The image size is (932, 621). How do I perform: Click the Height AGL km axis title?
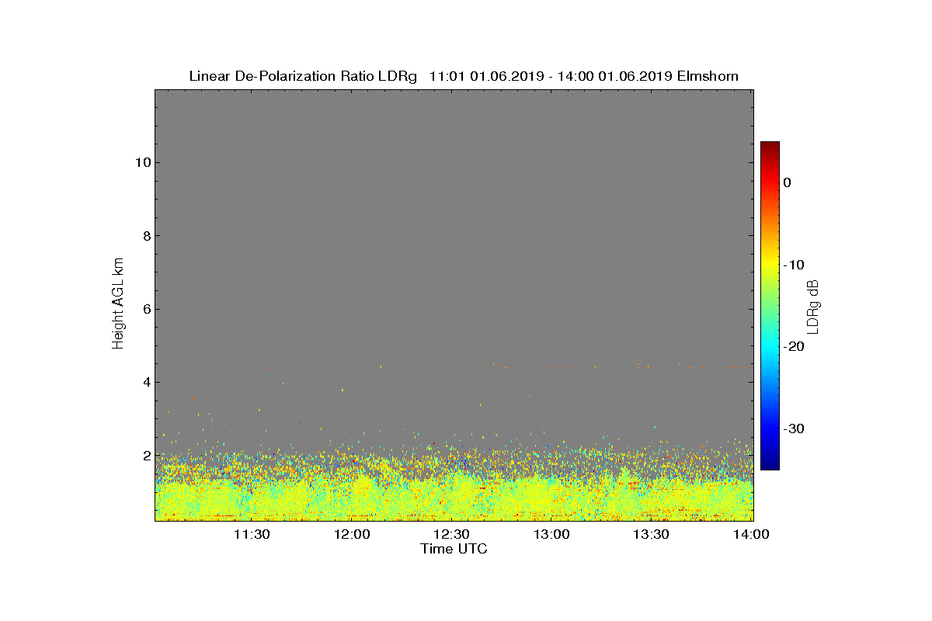point(118,304)
